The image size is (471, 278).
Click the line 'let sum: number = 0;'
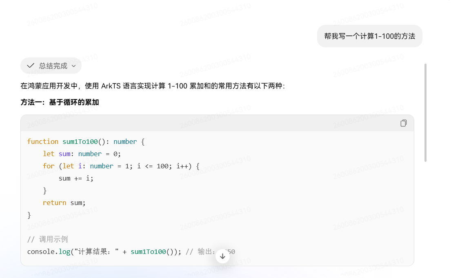[82, 154]
